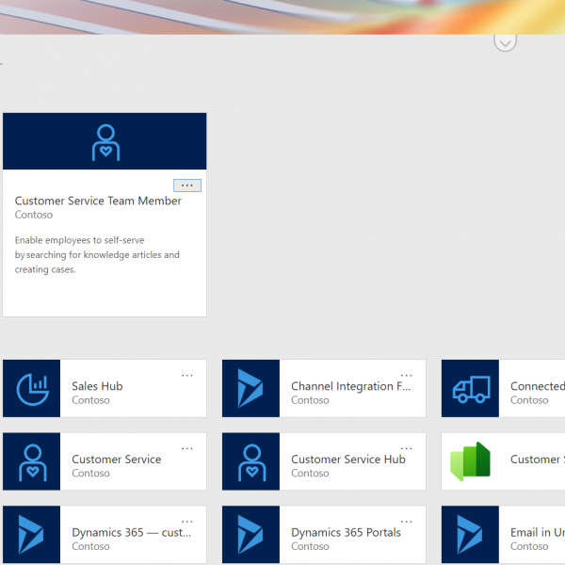
Task: Open the Sales Hub app
Action: tap(97, 386)
